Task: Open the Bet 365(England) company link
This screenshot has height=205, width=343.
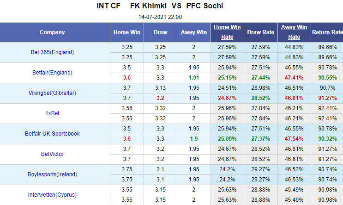Action: 49,52
